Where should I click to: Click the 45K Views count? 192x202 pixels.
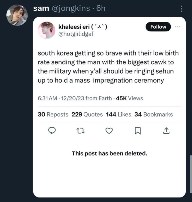point(129,98)
